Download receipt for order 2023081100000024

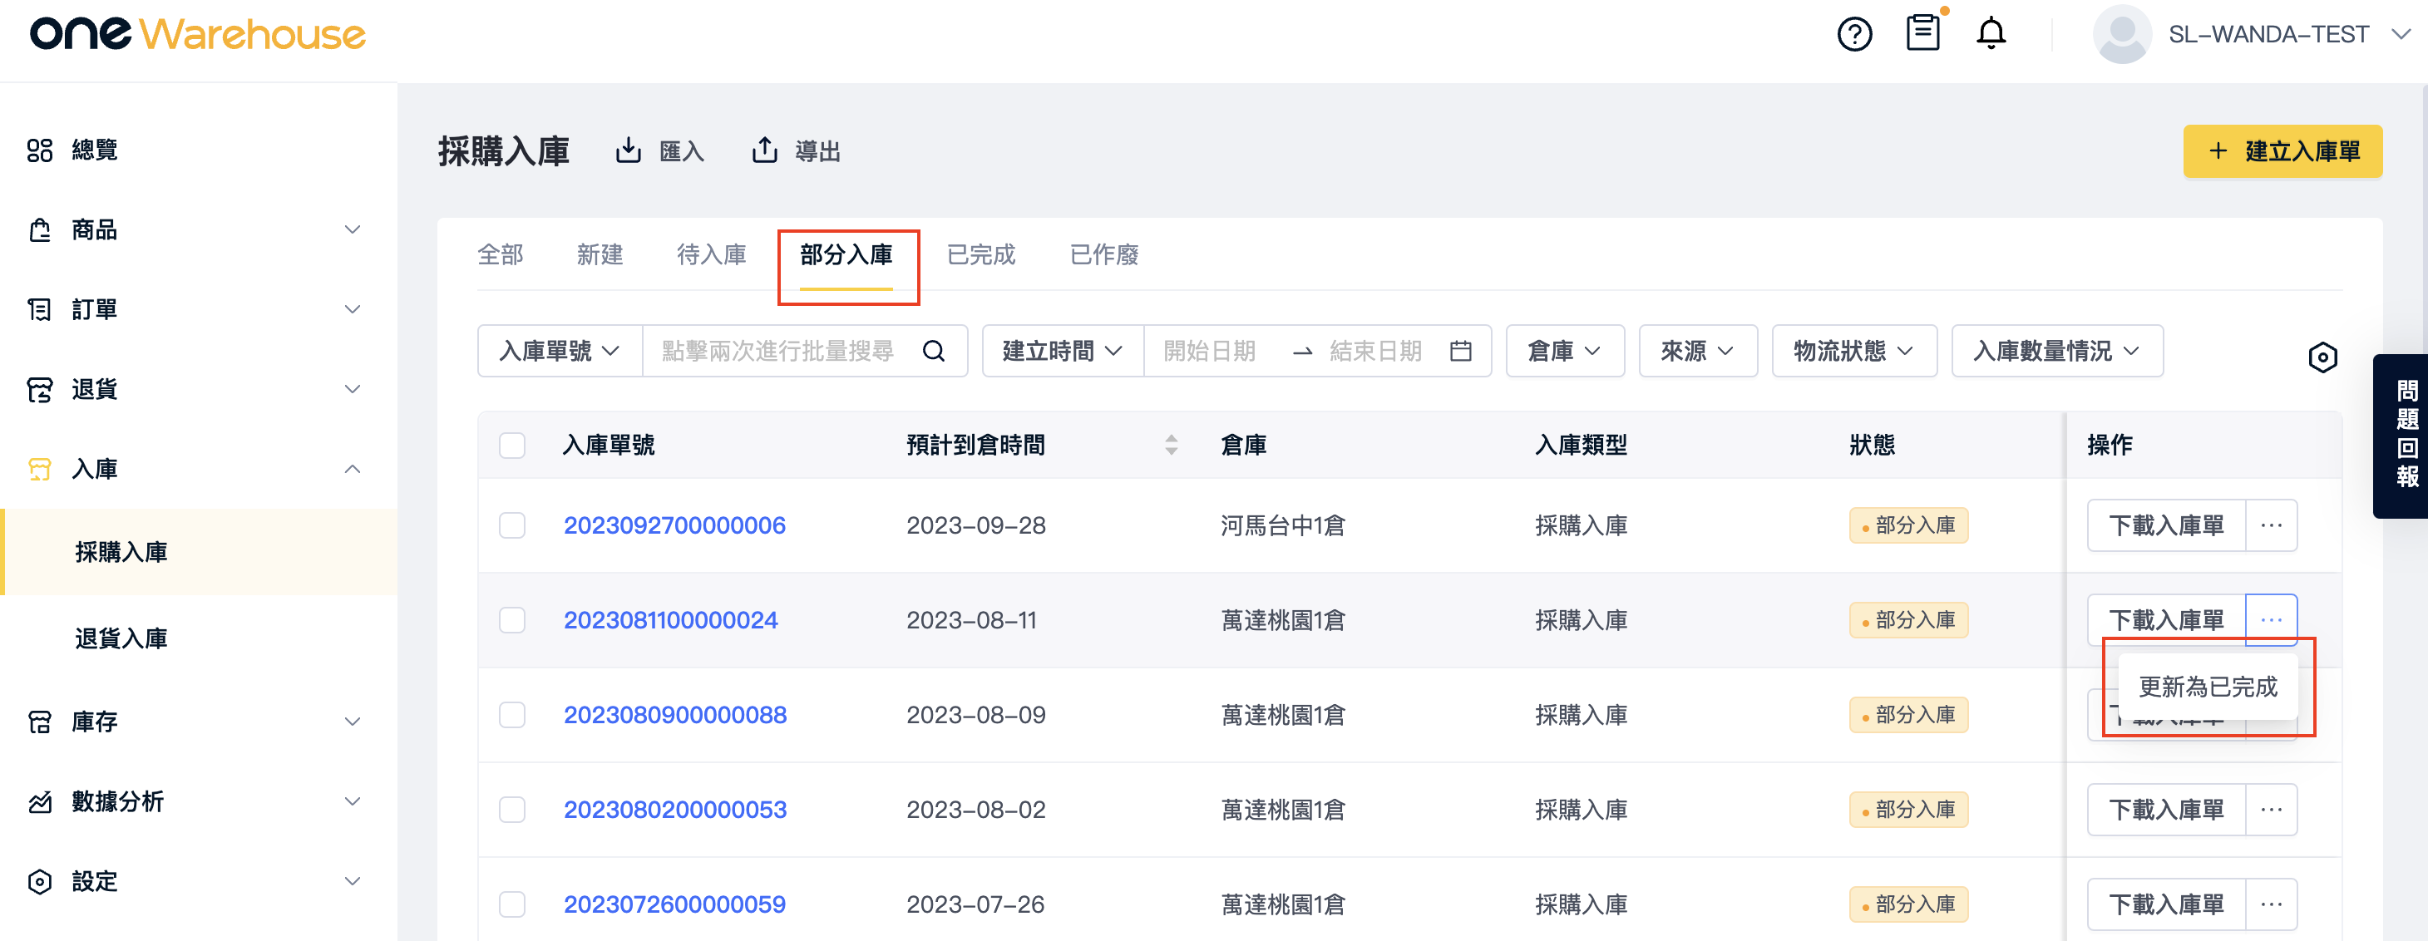coord(2166,620)
